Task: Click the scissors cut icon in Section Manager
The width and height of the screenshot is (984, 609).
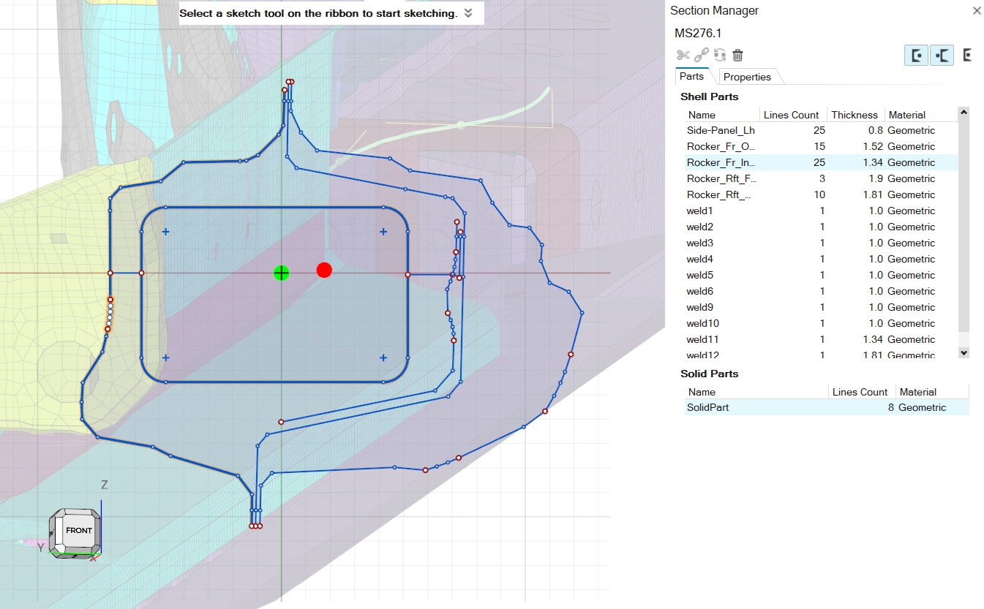Action: point(683,55)
